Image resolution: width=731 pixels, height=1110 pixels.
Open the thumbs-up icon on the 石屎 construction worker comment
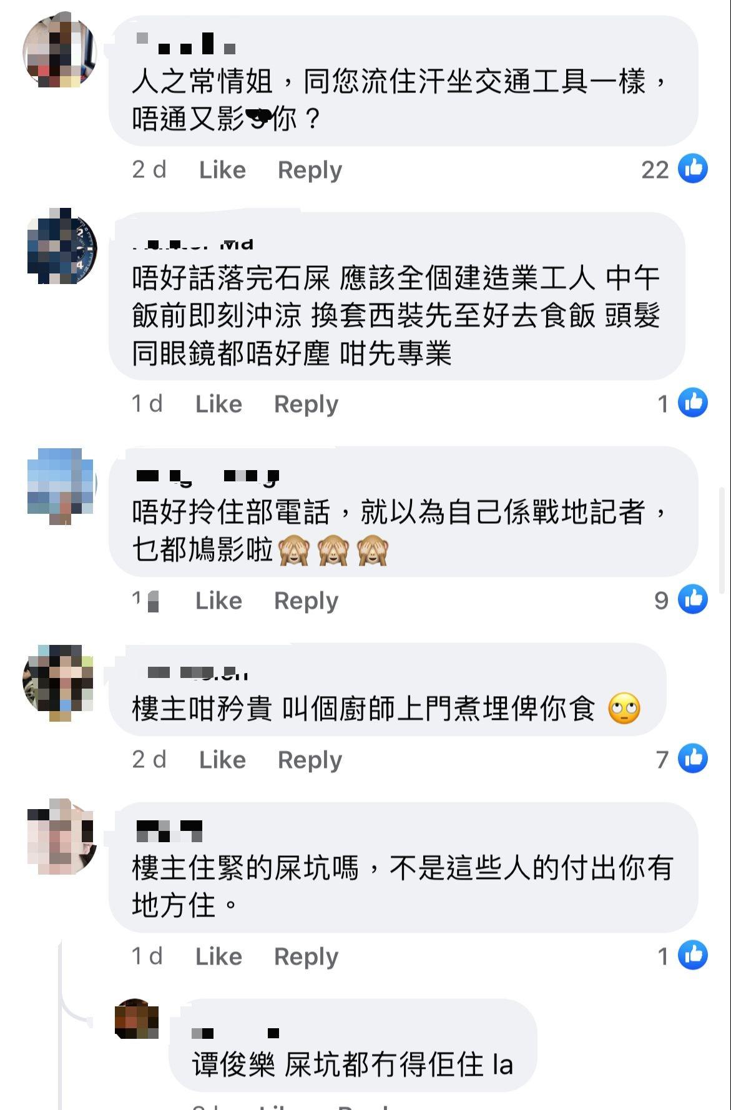tap(693, 403)
